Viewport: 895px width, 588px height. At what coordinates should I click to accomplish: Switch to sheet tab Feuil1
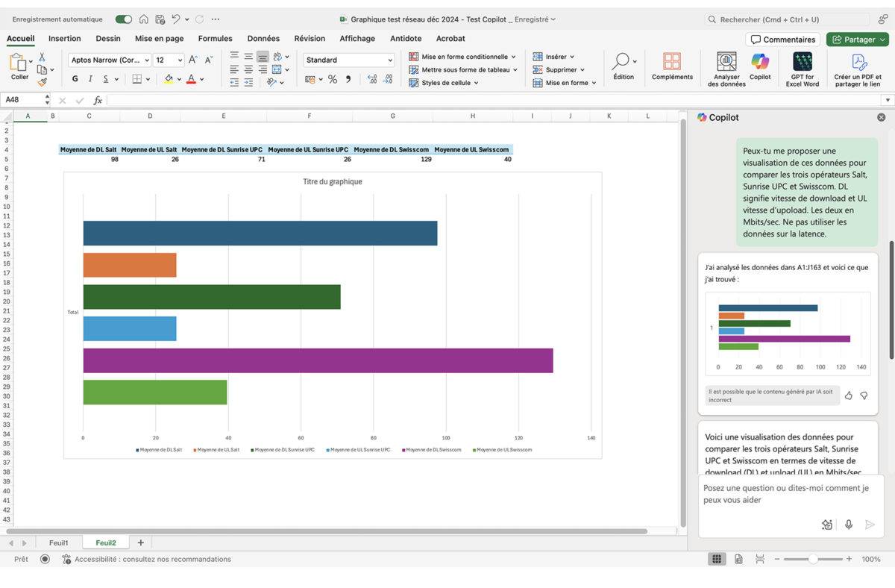58,542
